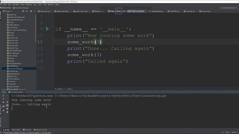Switch to the Terminal tool window tab
The image size is (239, 134).
[27, 130]
